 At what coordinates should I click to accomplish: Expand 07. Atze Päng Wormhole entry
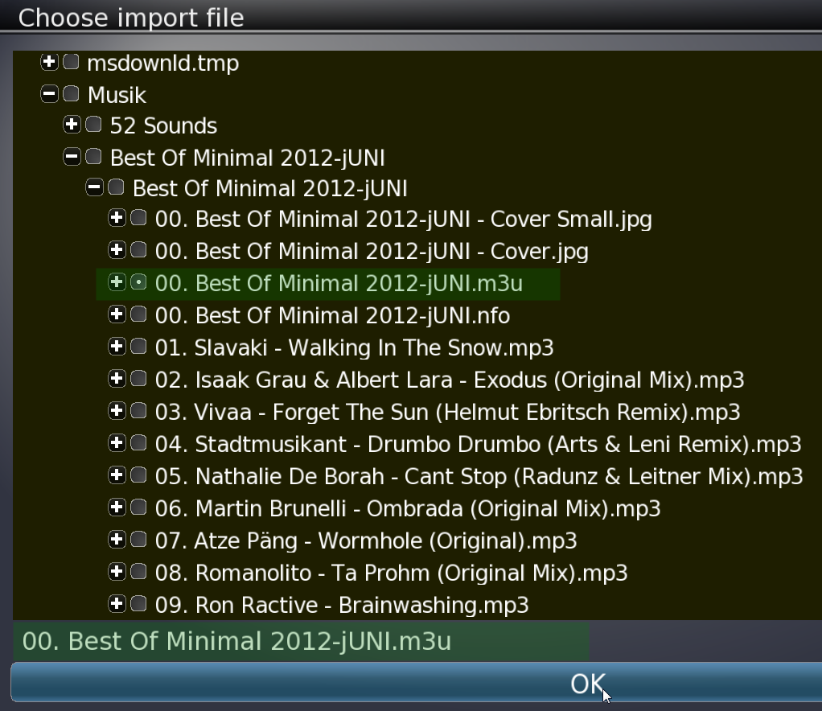117,539
